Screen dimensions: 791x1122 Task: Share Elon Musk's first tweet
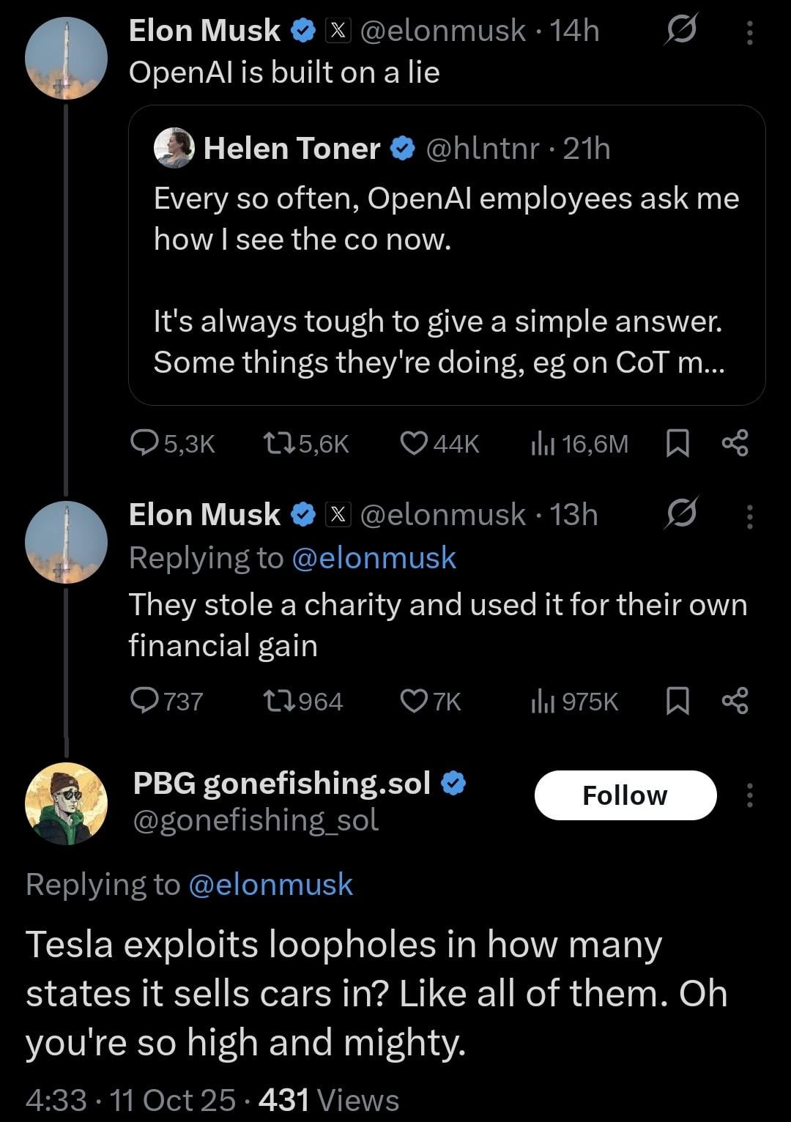(x=735, y=443)
